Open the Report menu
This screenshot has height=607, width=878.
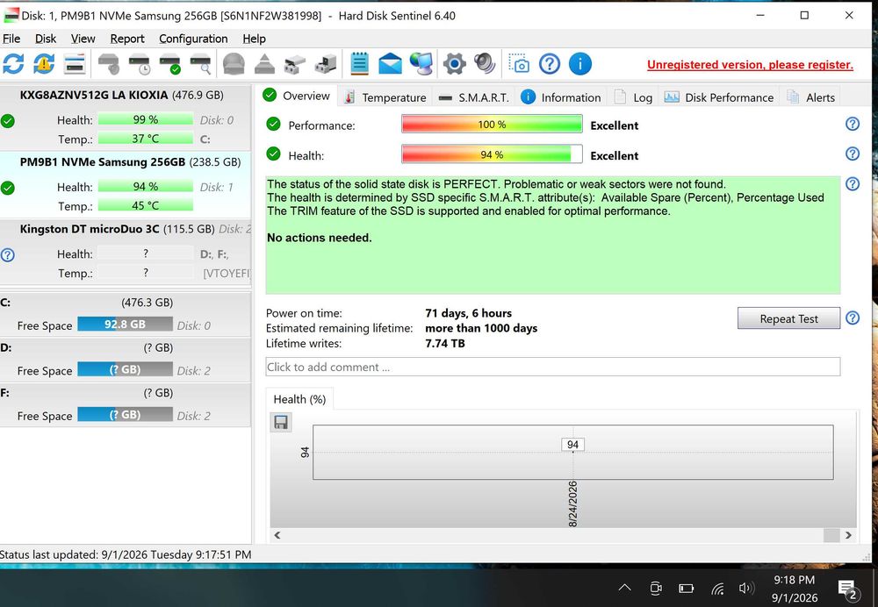click(x=127, y=39)
